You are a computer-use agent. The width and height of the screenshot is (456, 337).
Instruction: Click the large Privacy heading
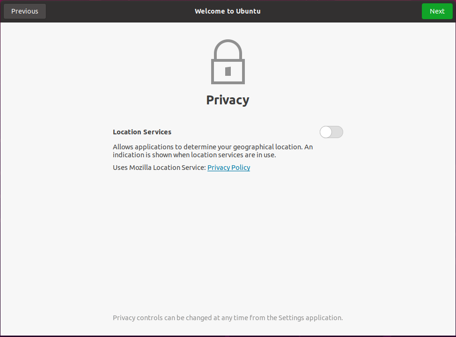(x=228, y=100)
